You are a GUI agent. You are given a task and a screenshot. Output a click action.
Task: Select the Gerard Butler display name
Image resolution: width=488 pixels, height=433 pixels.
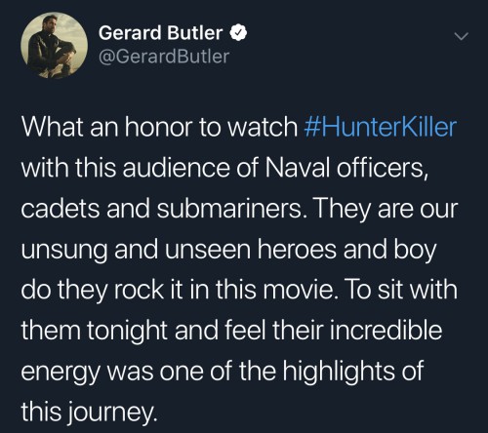pos(160,33)
